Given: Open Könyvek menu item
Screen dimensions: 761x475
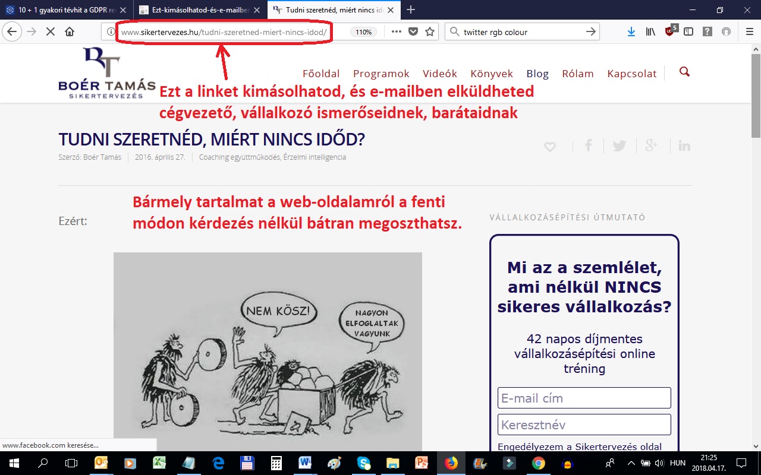Looking at the screenshot, I should (492, 74).
